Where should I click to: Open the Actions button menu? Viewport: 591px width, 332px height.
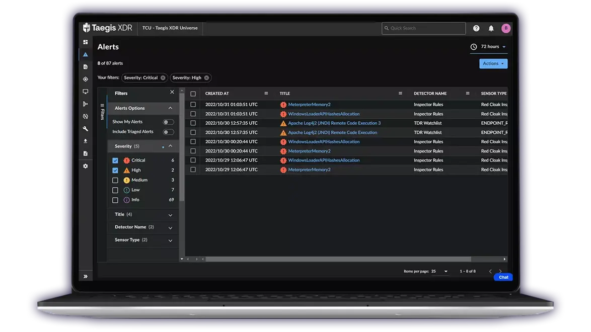point(493,64)
